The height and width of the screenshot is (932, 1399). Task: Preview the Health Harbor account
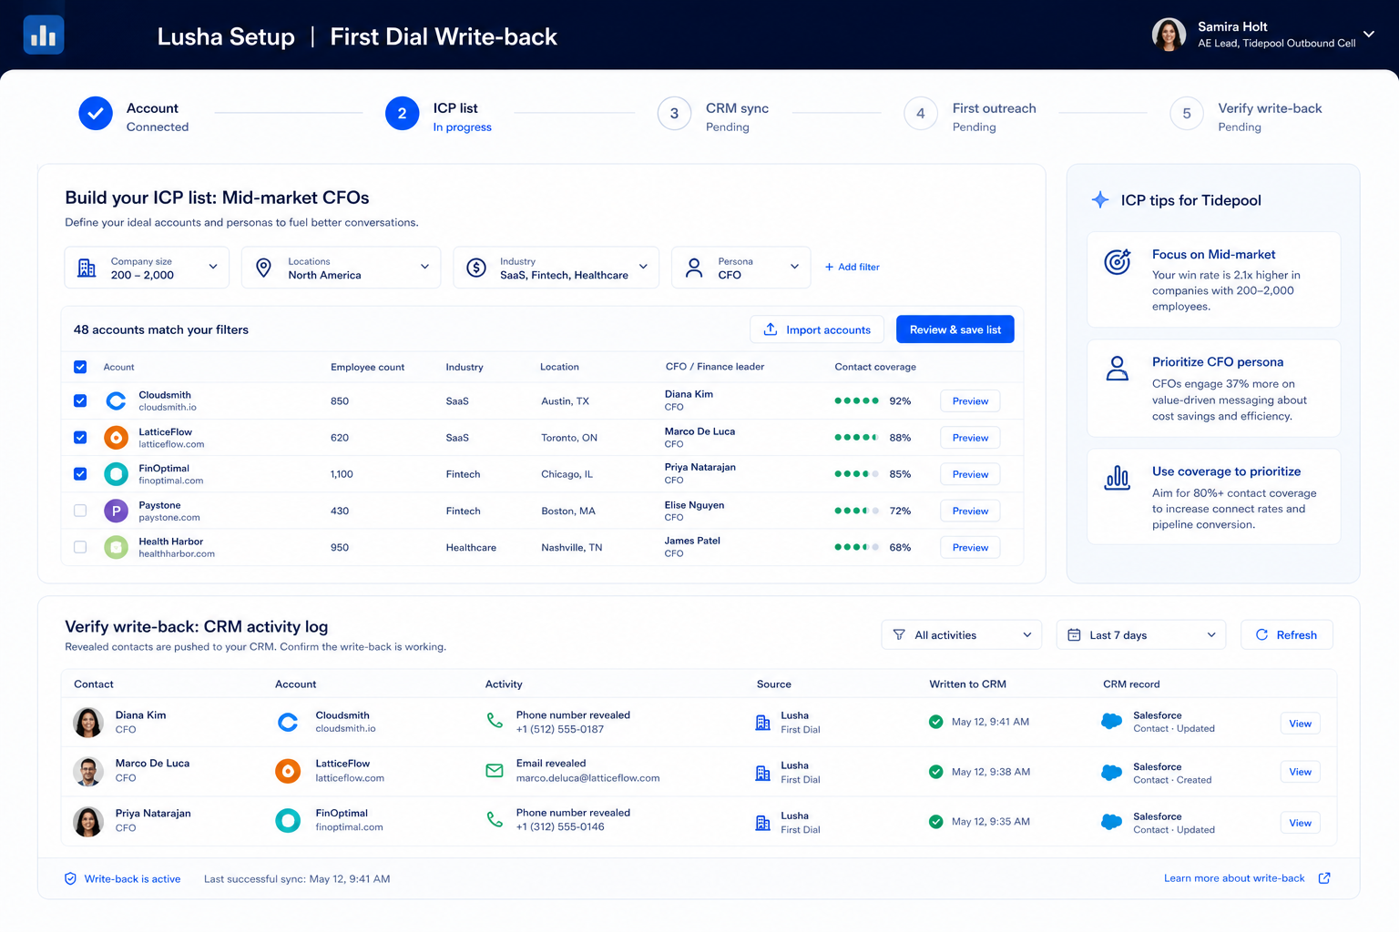tap(970, 548)
